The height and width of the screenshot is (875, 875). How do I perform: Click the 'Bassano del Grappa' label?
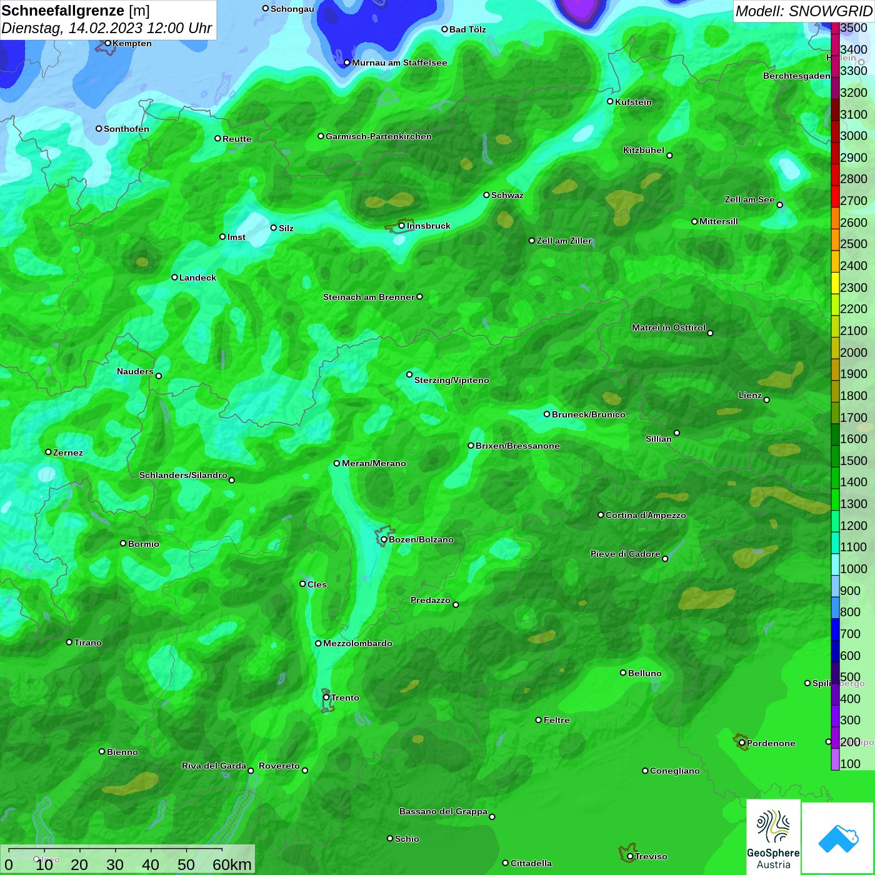coord(443,811)
